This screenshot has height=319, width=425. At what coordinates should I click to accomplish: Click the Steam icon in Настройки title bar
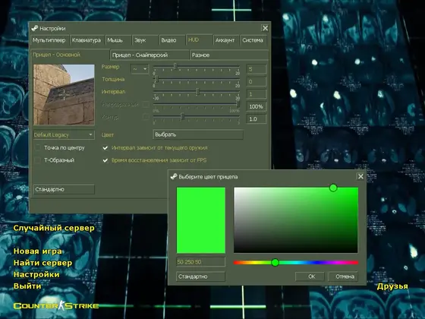click(x=35, y=28)
